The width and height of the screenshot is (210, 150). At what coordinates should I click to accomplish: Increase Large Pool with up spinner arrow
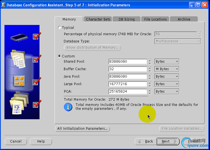click(x=150, y=83)
